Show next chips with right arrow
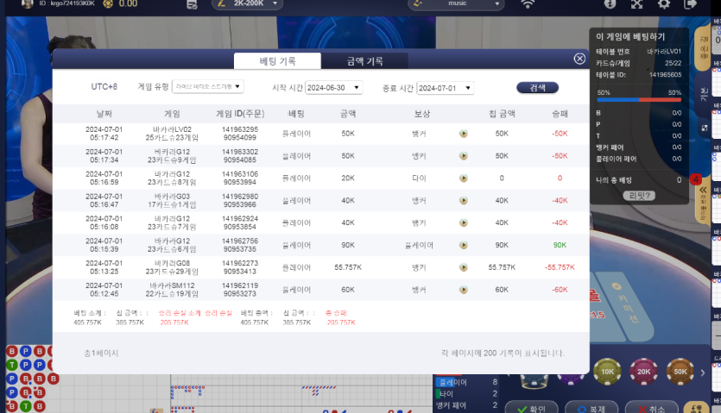721x413 pixels. pos(703,372)
